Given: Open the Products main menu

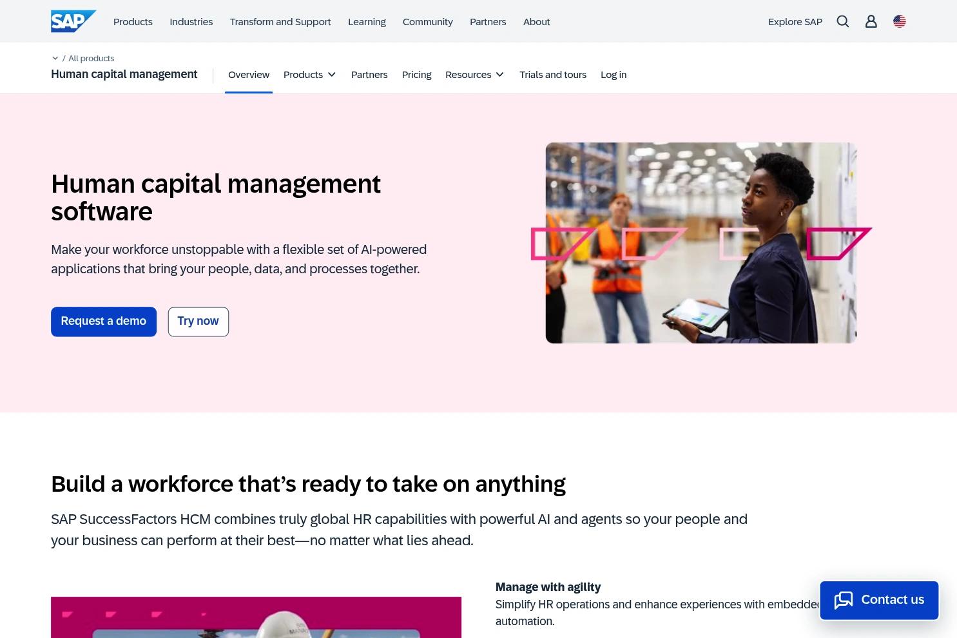Looking at the screenshot, I should pyautogui.click(x=133, y=22).
